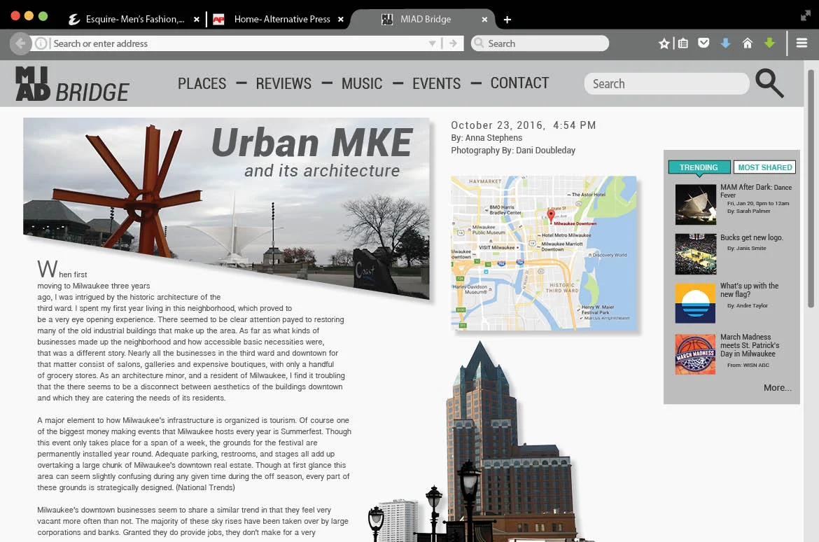Close the Esquire Men's Fashion tab
The height and width of the screenshot is (542, 819).
[197, 20]
